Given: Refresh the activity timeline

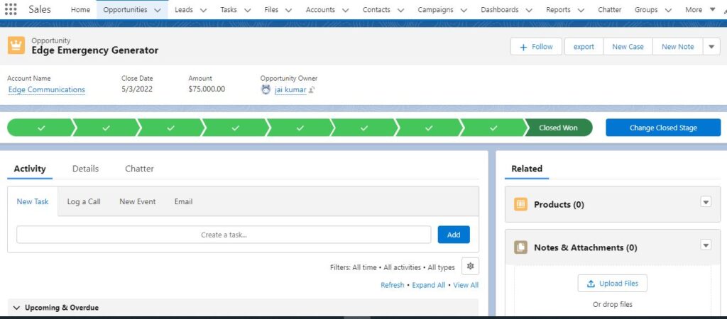Looking at the screenshot, I should tap(392, 285).
